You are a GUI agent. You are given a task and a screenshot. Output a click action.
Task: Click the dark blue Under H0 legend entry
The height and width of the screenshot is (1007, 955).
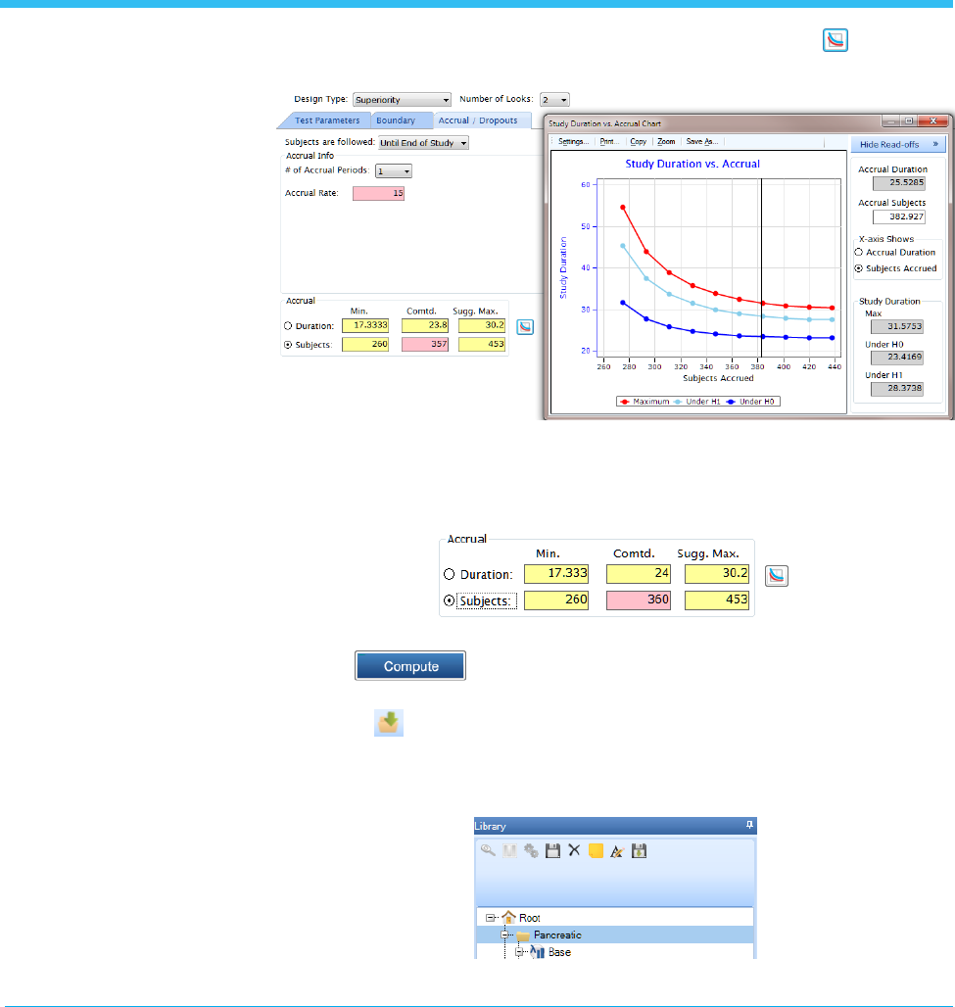[x=750, y=402]
